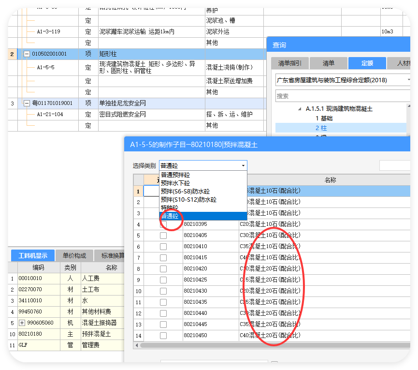Choose 预拌(S6-S8)防水砼 from the list
This screenshot has width=418, height=370.
pos(185,192)
